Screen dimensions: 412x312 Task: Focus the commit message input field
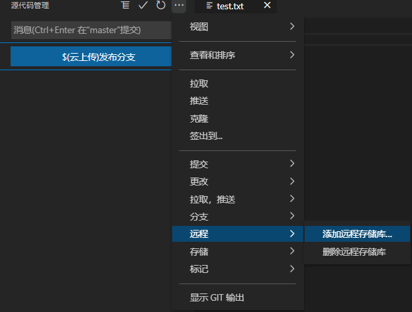click(91, 30)
